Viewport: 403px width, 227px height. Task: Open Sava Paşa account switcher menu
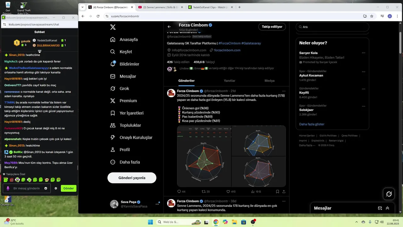tap(157, 204)
